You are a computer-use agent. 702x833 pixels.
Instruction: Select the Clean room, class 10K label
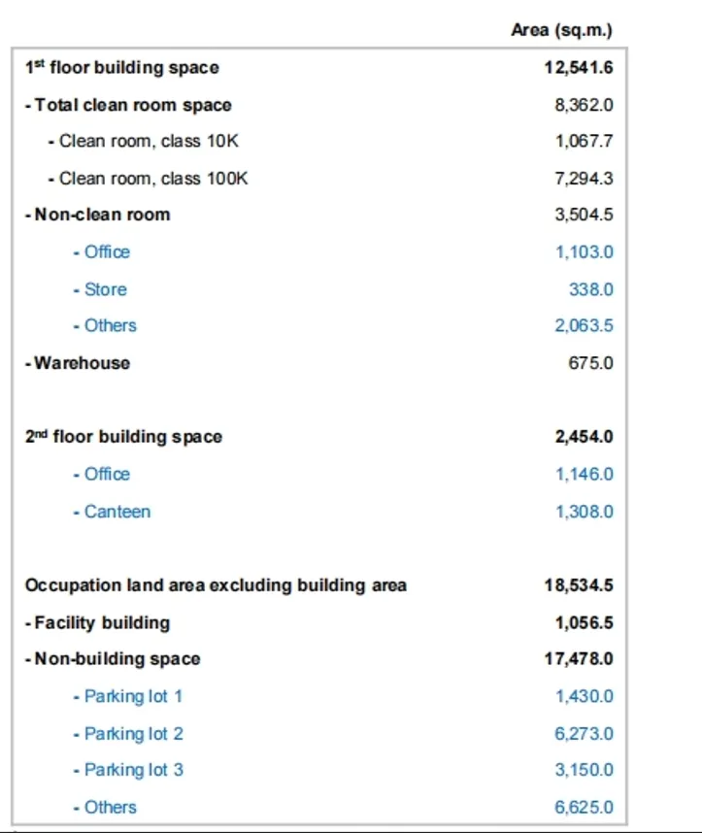[143, 142]
